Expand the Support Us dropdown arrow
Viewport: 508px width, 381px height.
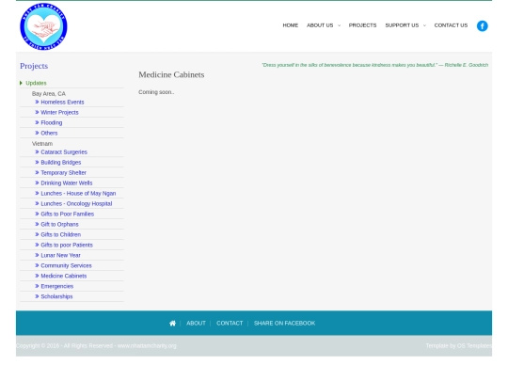pyautogui.click(x=424, y=25)
